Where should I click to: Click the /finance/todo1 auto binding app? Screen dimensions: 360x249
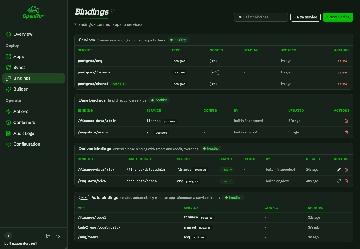92,218
